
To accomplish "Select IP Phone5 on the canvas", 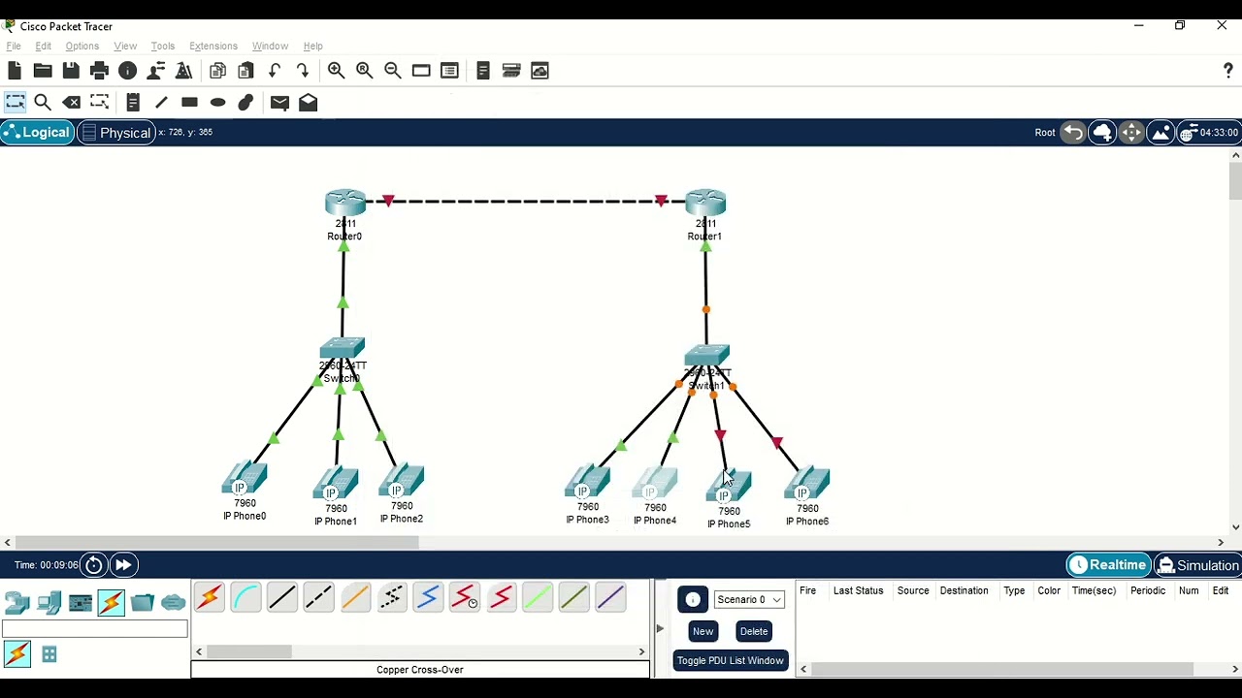I will point(729,486).
